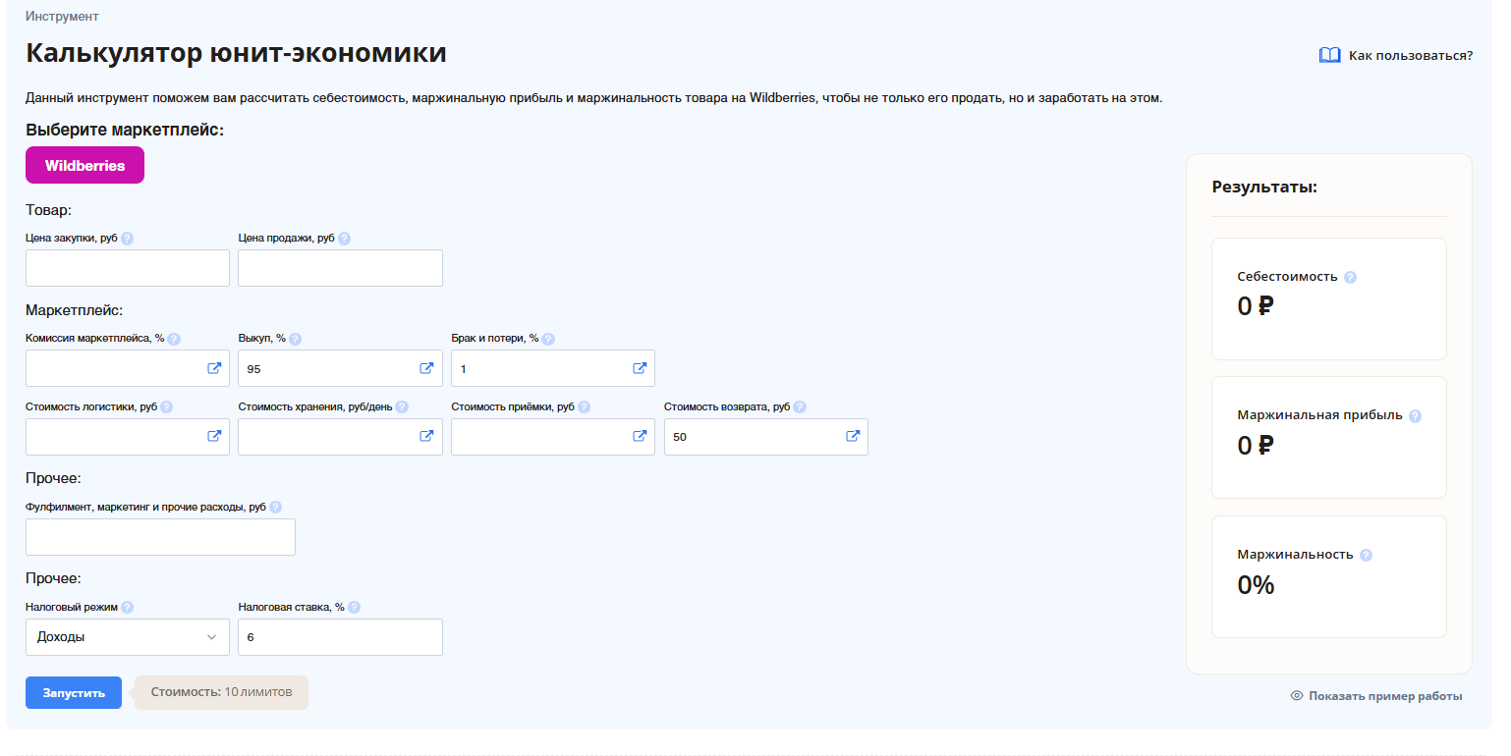
Task: Show help tooltip for Стоимость возврата
Action: (x=800, y=407)
